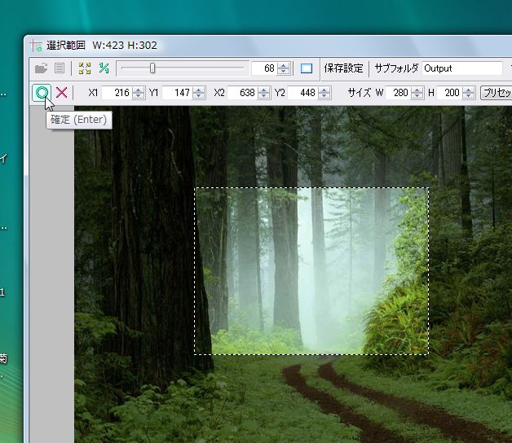
Task: Increase the X2 value with up arrow
Action: click(x=264, y=90)
